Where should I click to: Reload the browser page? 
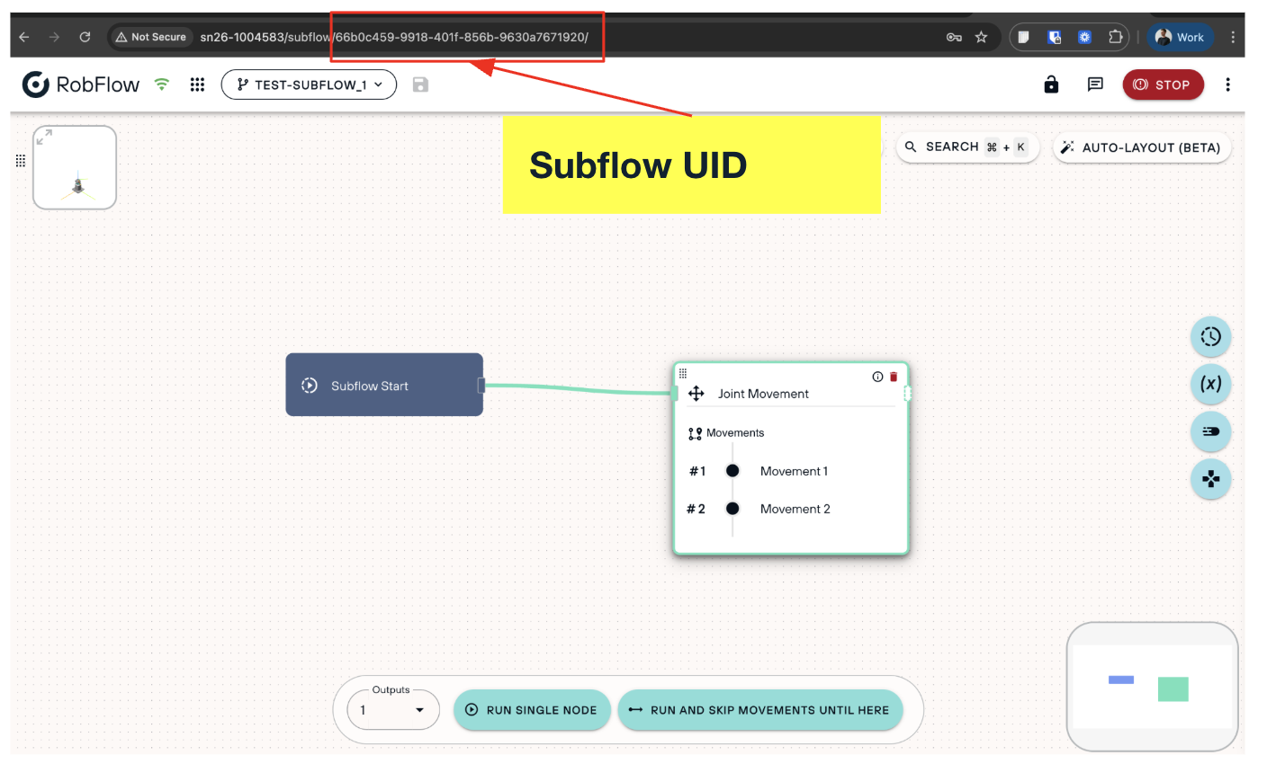pos(85,37)
